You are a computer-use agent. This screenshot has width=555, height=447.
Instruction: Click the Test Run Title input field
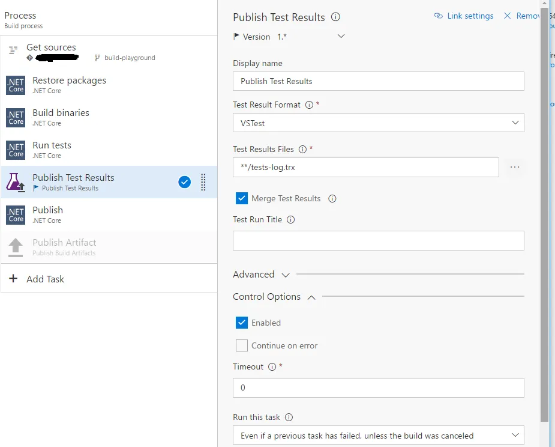378,241
